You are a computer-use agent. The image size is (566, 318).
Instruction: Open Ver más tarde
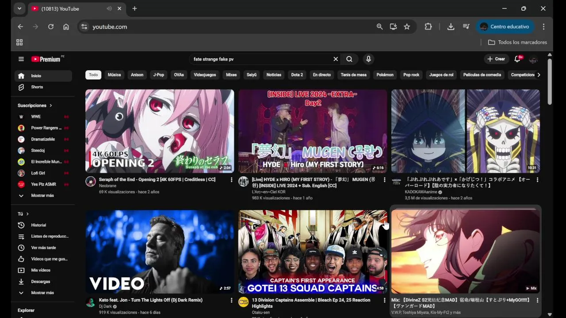tap(43, 248)
